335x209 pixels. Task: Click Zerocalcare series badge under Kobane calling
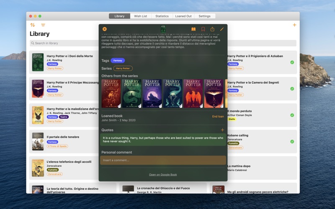(235, 148)
